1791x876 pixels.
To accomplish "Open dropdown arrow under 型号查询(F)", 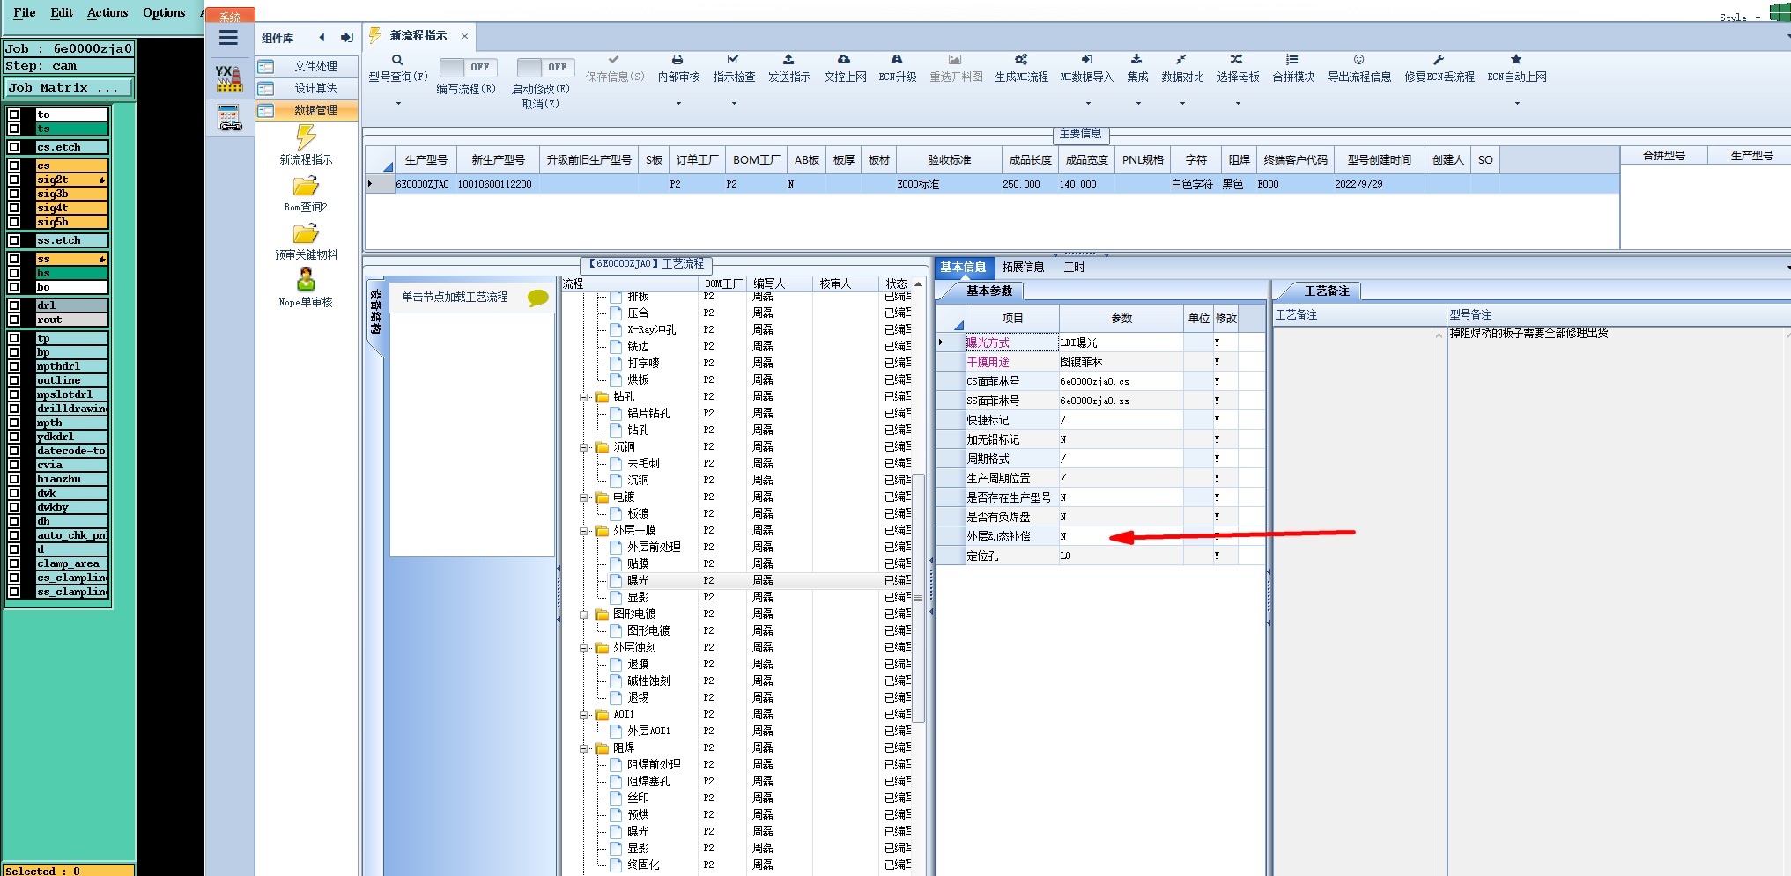I will coord(398,104).
